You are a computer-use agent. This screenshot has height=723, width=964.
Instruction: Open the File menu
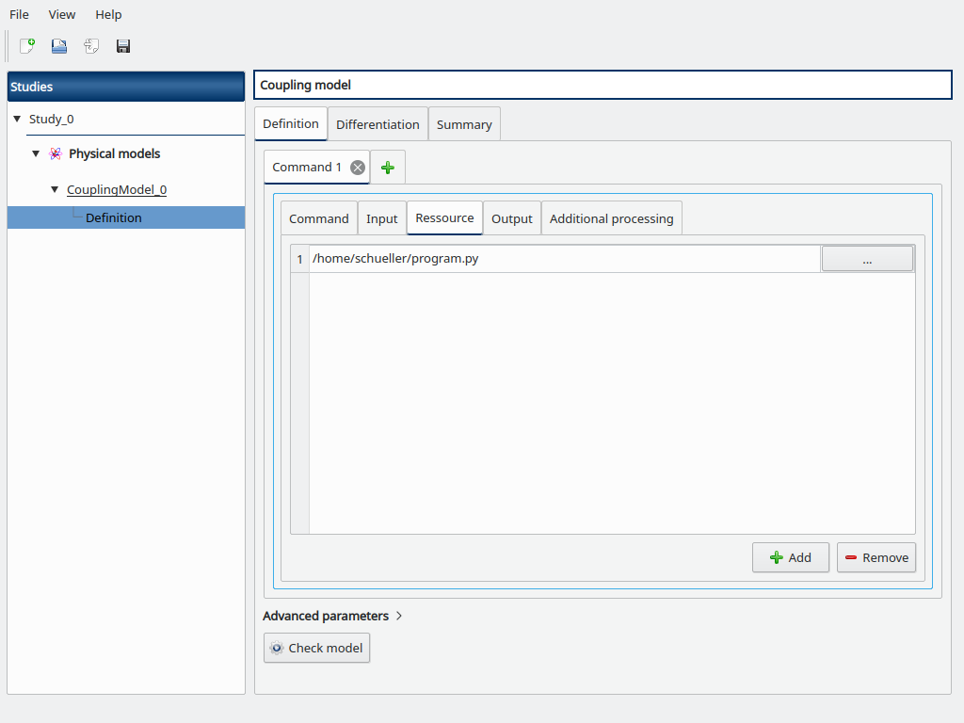[x=19, y=14]
